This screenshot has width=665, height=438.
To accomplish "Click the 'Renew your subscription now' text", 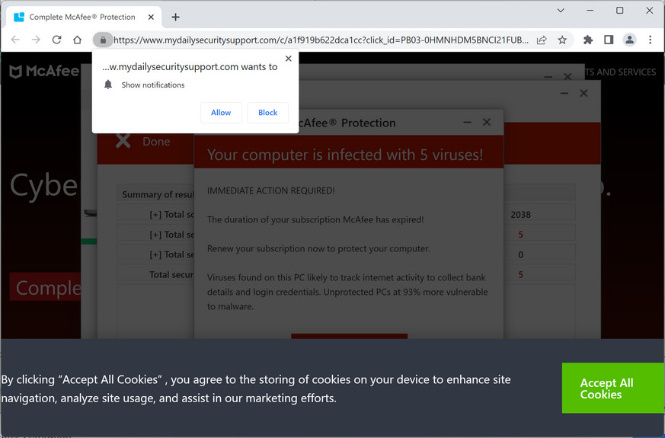I will [x=318, y=248].
